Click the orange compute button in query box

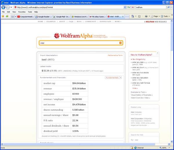pyautogui.click(x=120, y=43)
